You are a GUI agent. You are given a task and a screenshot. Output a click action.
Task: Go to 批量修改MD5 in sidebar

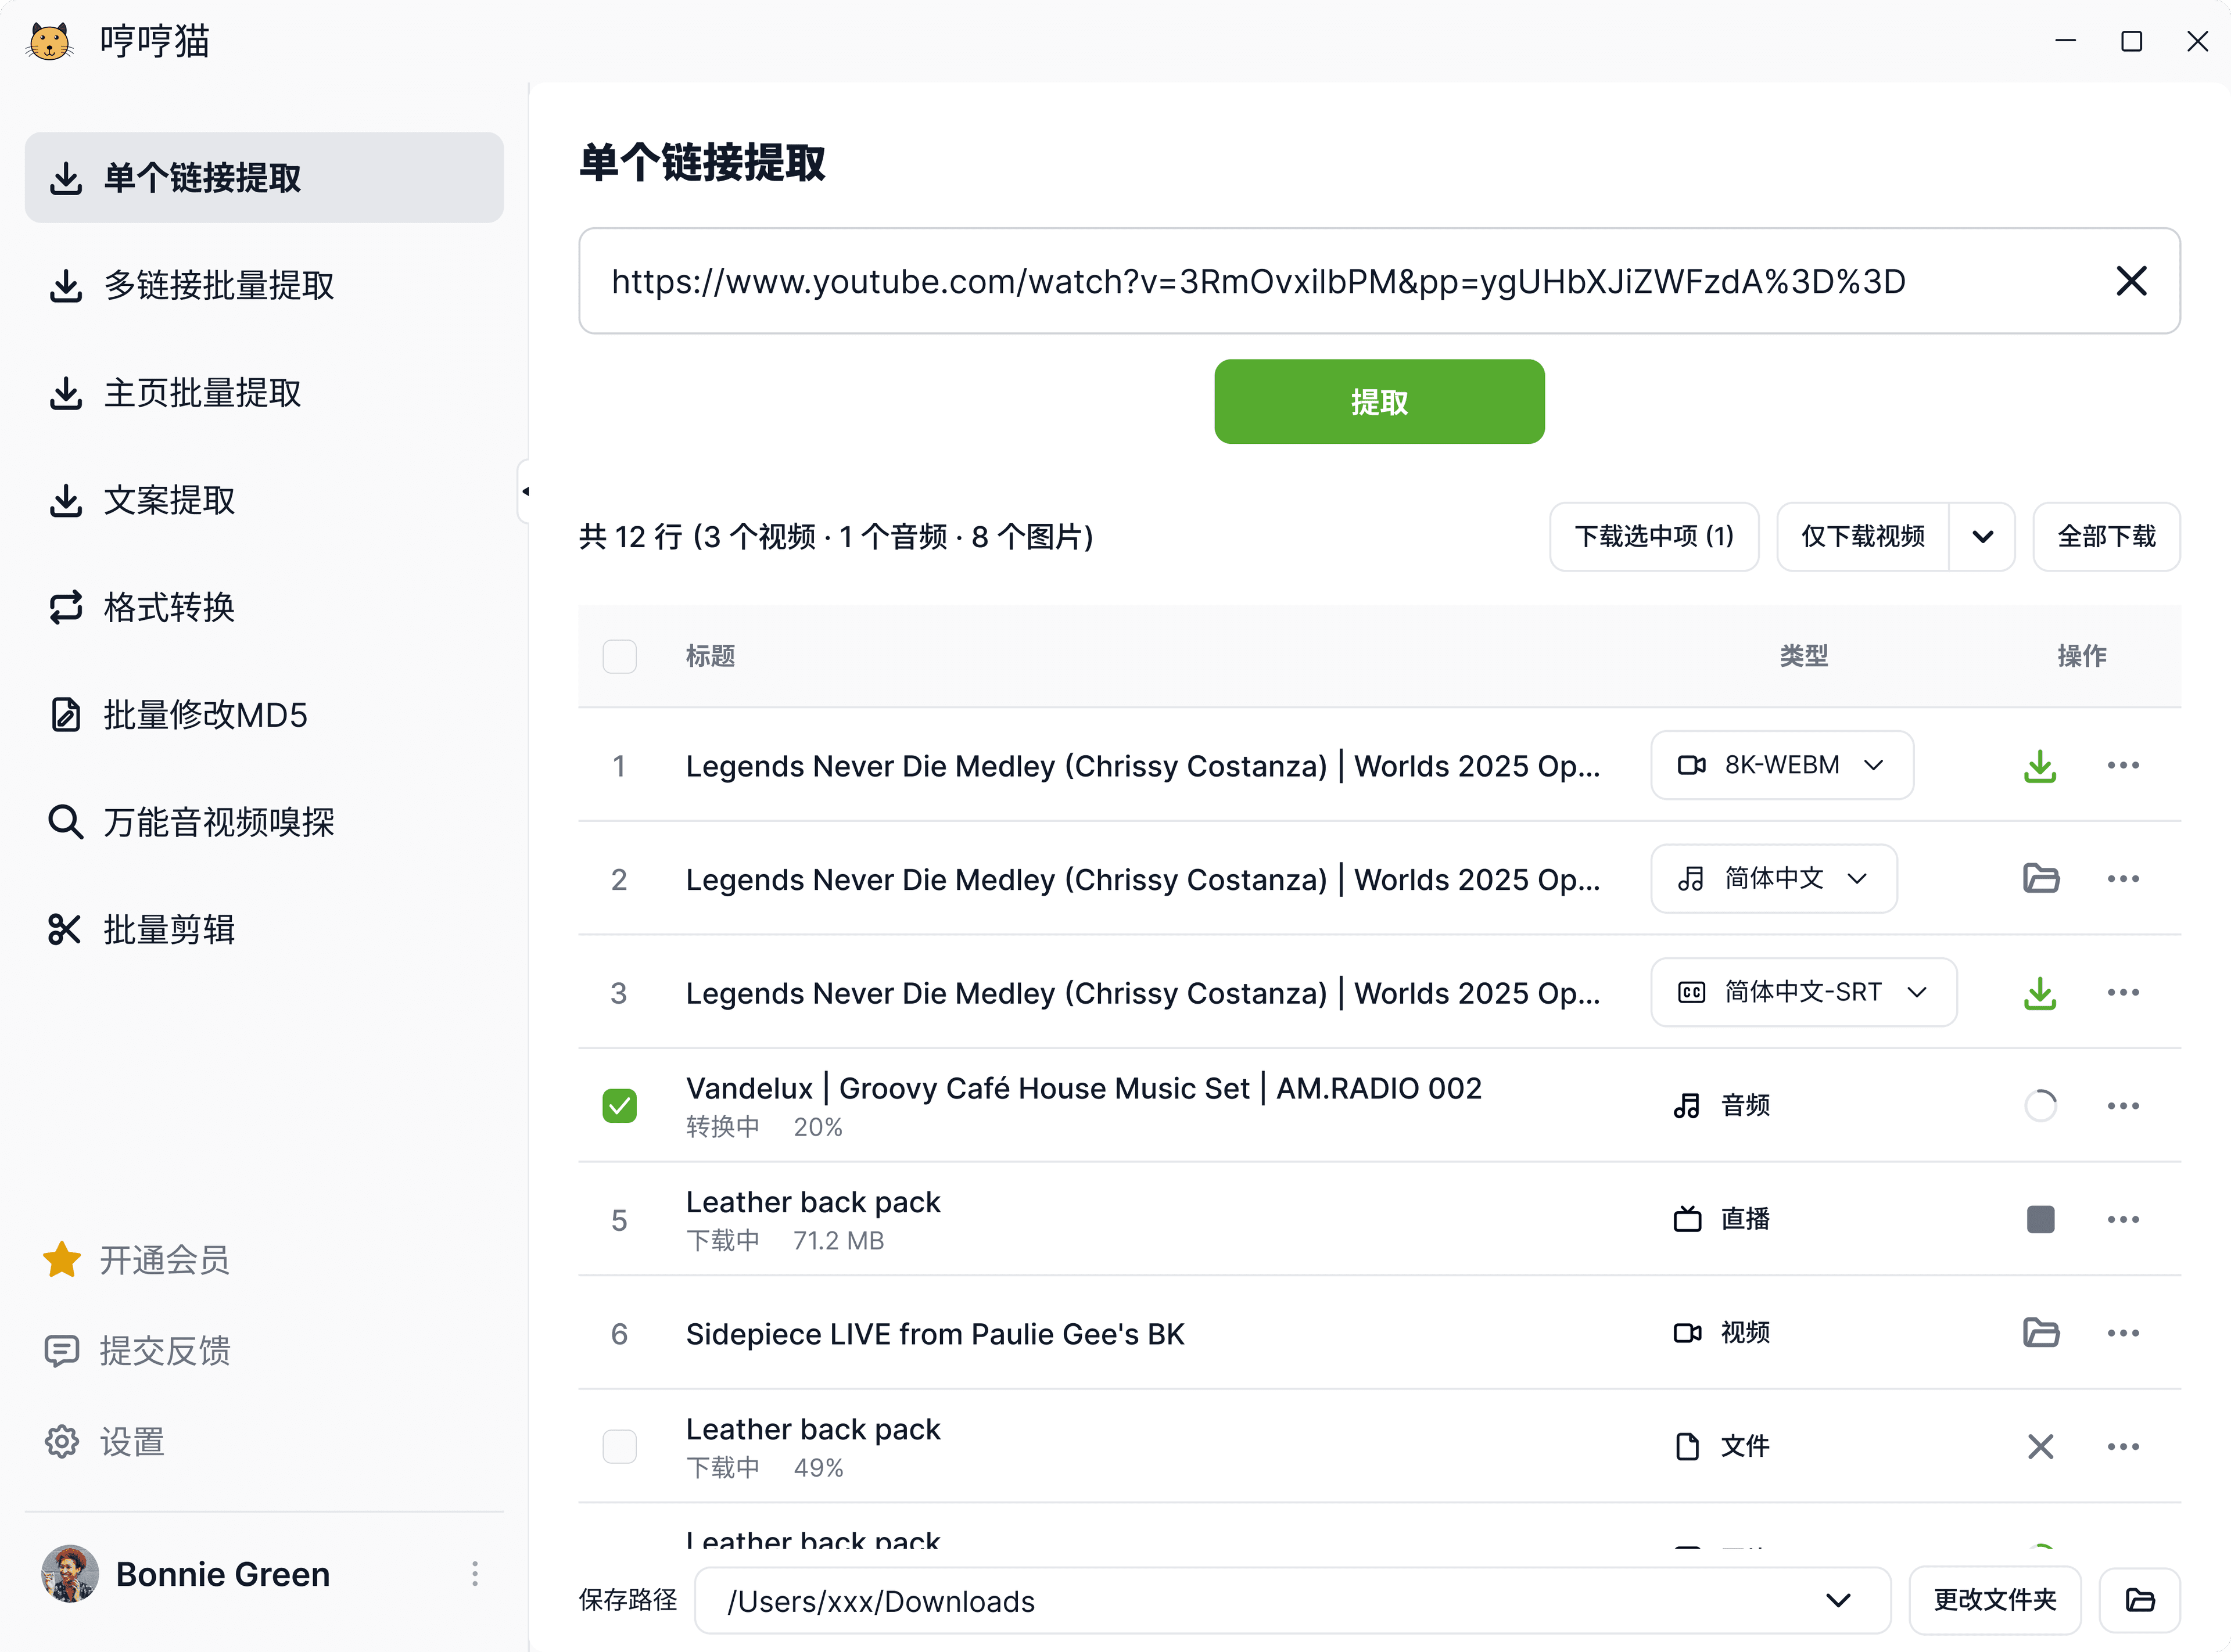coord(264,715)
